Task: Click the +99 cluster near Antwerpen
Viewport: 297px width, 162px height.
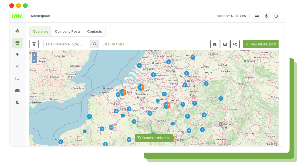Action: pyautogui.click(x=141, y=87)
